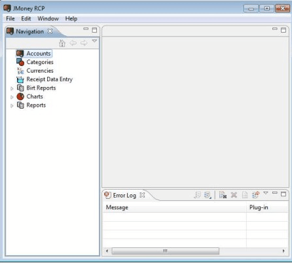Open the Edit menu

26,19
